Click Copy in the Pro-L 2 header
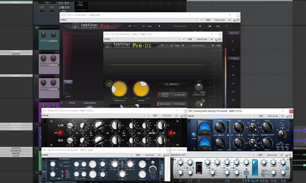Image resolution: width=306 pixels, height=183 pixels. pyautogui.click(x=150, y=26)
